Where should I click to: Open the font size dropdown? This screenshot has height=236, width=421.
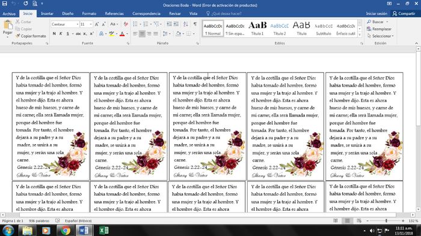click(x=91, y=24)
